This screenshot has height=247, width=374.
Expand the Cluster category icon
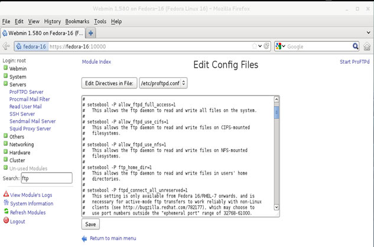[x=5, y=159]
